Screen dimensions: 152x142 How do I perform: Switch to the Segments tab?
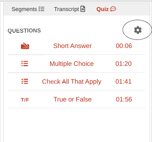[x=28, y=9]
